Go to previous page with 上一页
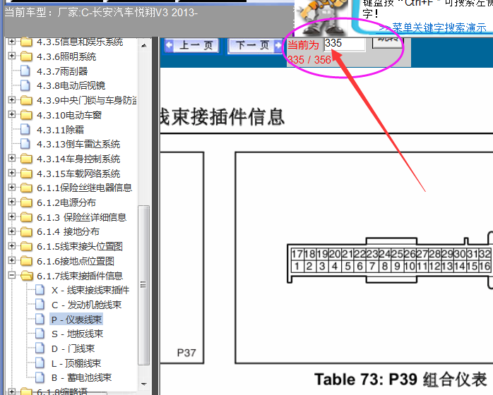Viewport: 493px width, 395px height. pyautogui.click(x=192, y=46)
